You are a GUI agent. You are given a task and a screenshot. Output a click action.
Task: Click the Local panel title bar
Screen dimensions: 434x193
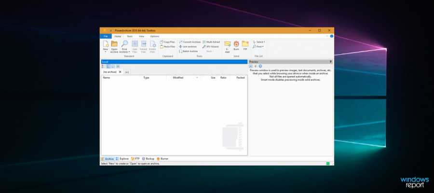pyautogui.click(x=174, y=62)
